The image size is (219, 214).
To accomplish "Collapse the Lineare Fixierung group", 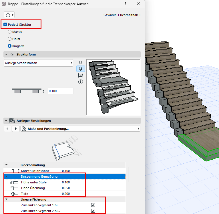I will point(6,199).
